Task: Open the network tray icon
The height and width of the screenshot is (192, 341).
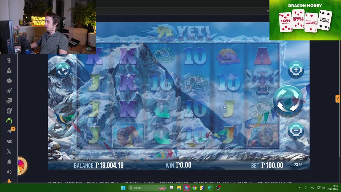Action: (x=318, y=188)
